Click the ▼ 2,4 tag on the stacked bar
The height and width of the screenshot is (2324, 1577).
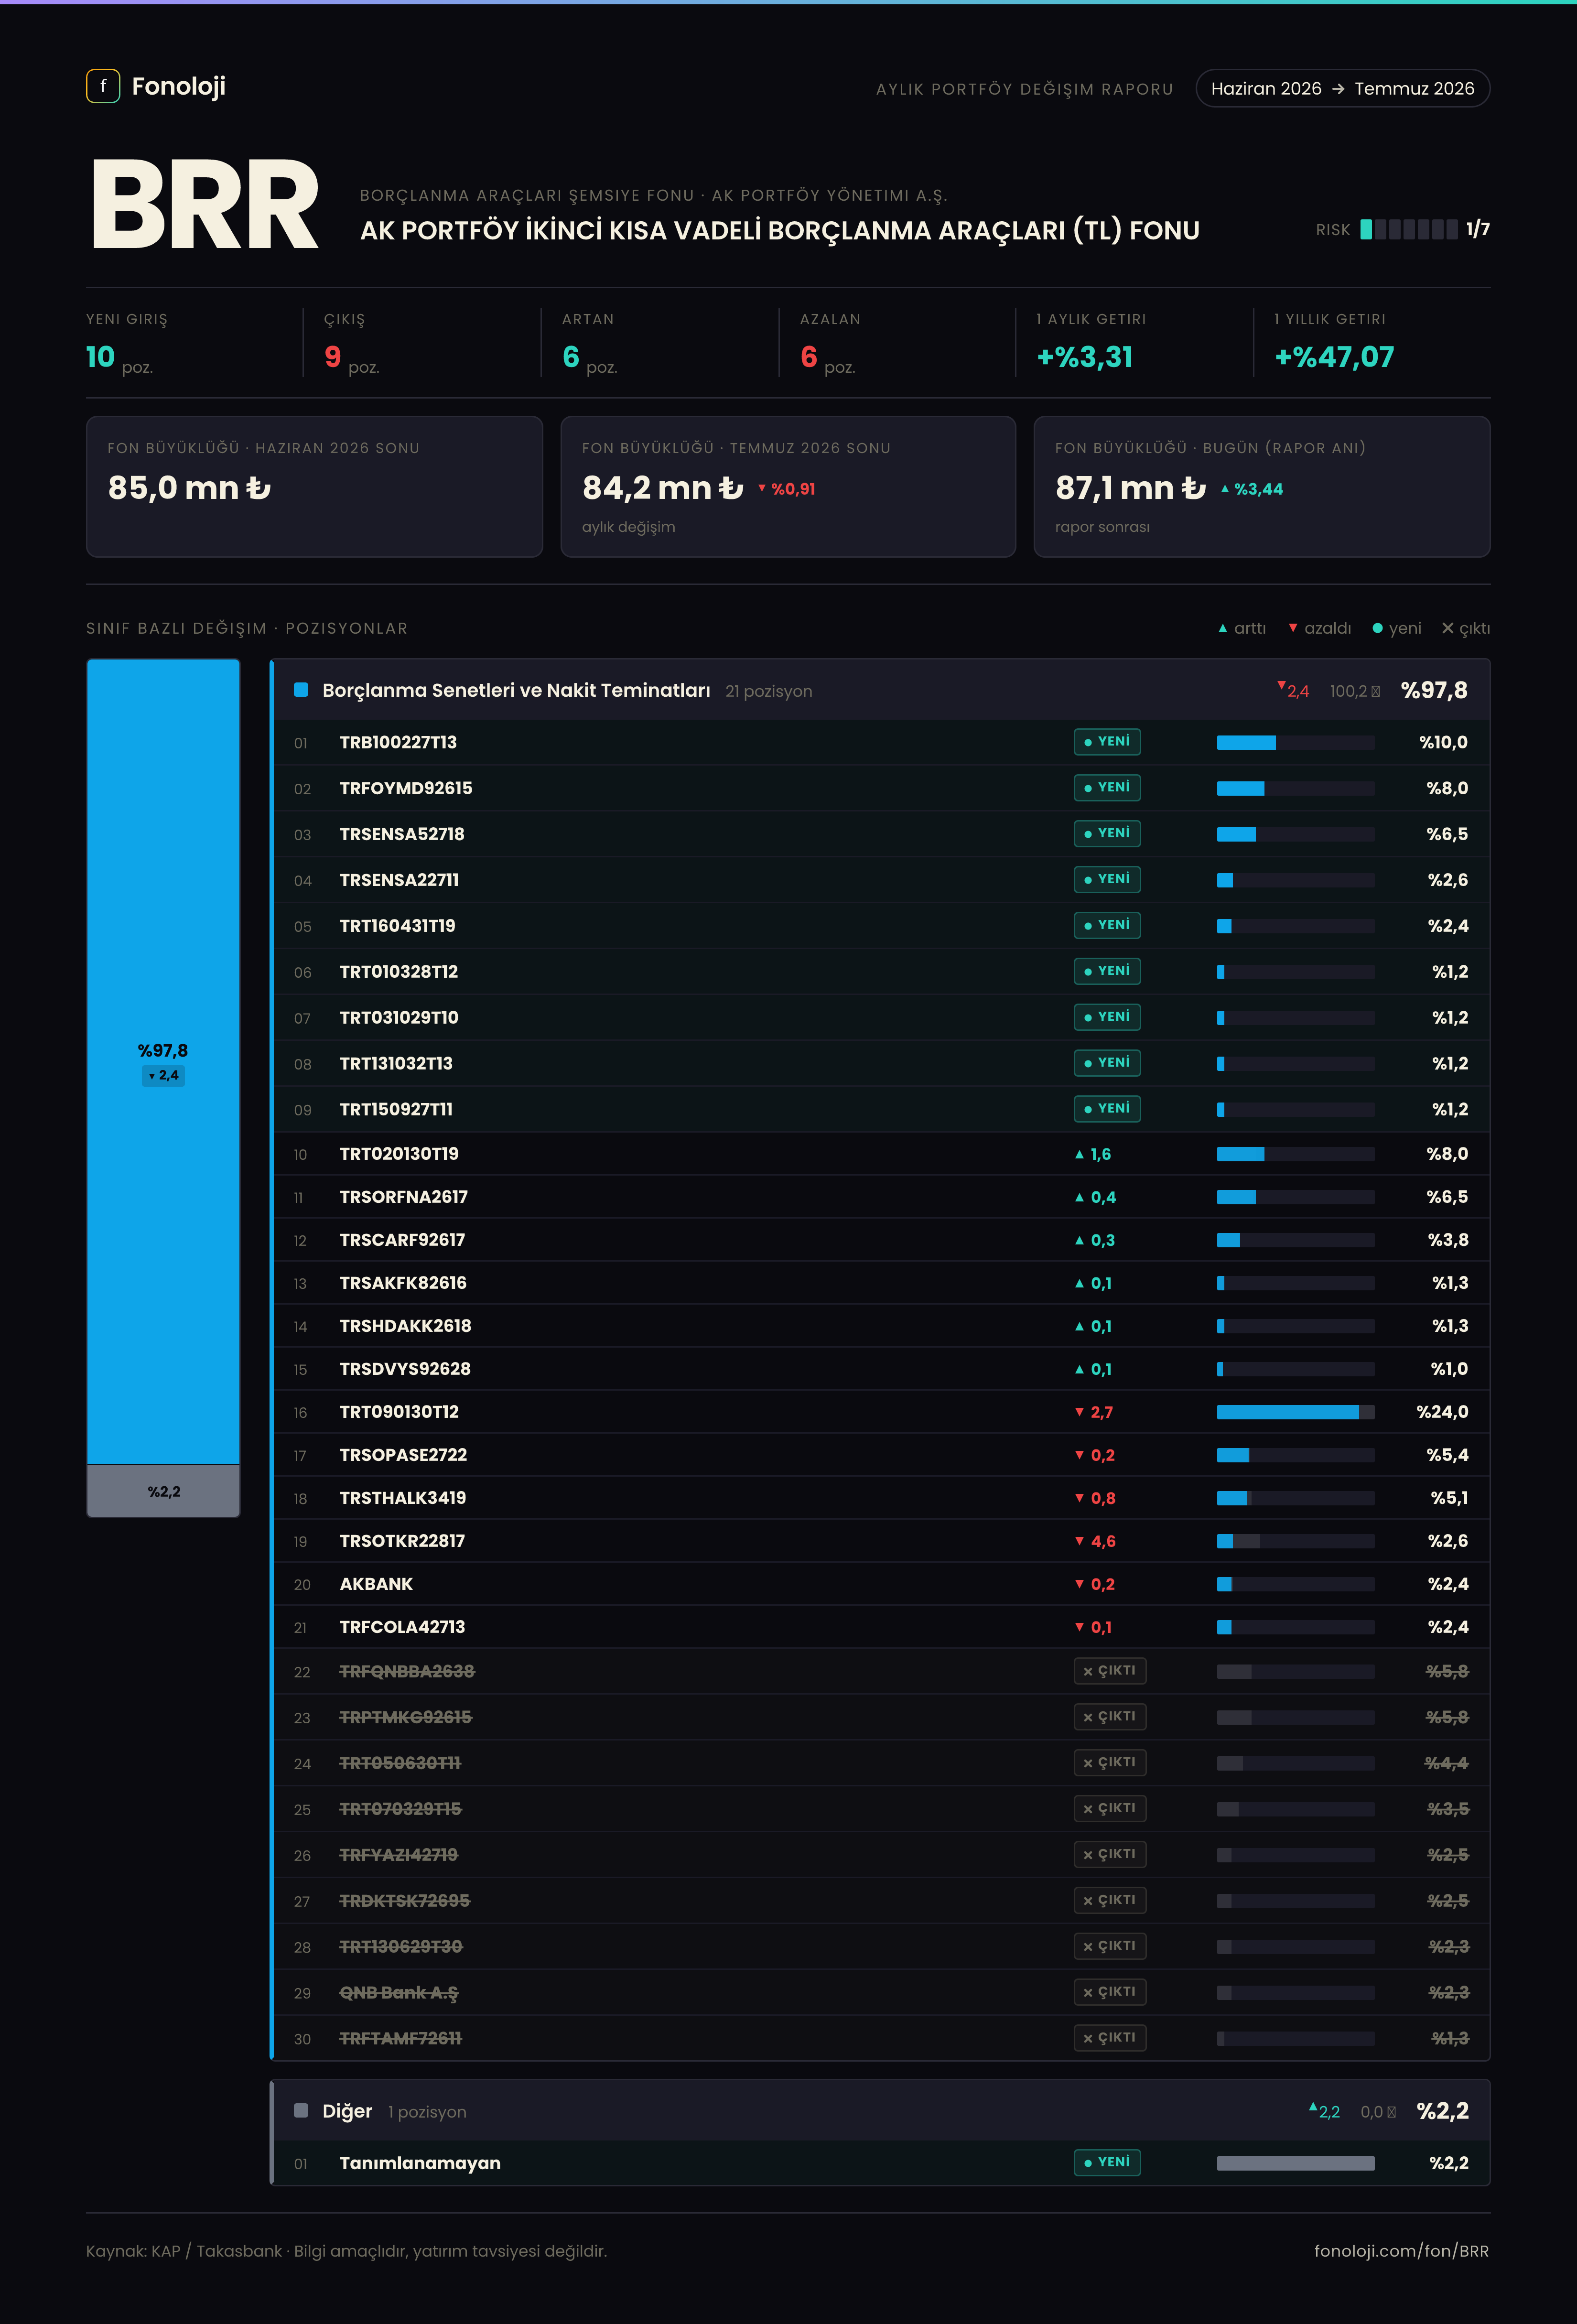click(163, 1076)
